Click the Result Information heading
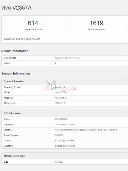The height and width of the screenshot is (171, 128). (15, 51)
